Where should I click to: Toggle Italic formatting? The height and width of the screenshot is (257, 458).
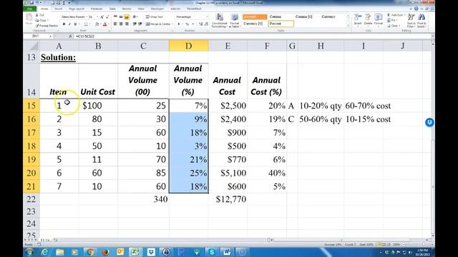click(69, 24)
